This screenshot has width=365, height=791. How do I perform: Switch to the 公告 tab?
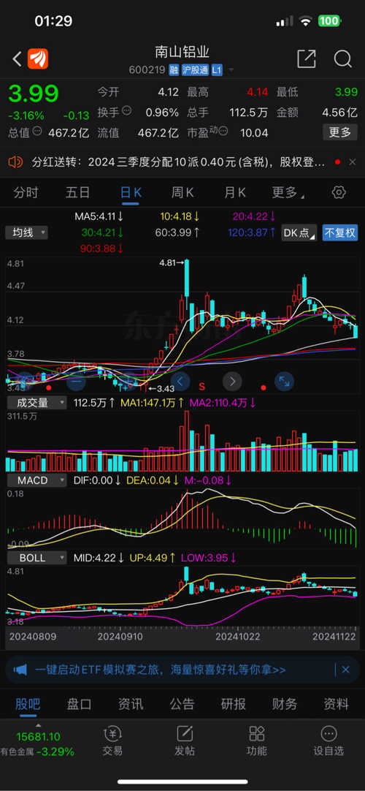182,704
